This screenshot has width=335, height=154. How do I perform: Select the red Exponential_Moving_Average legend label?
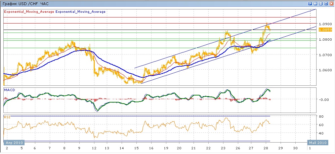[29, 12]
